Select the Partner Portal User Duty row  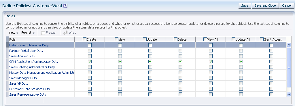[x=146, y=51]
